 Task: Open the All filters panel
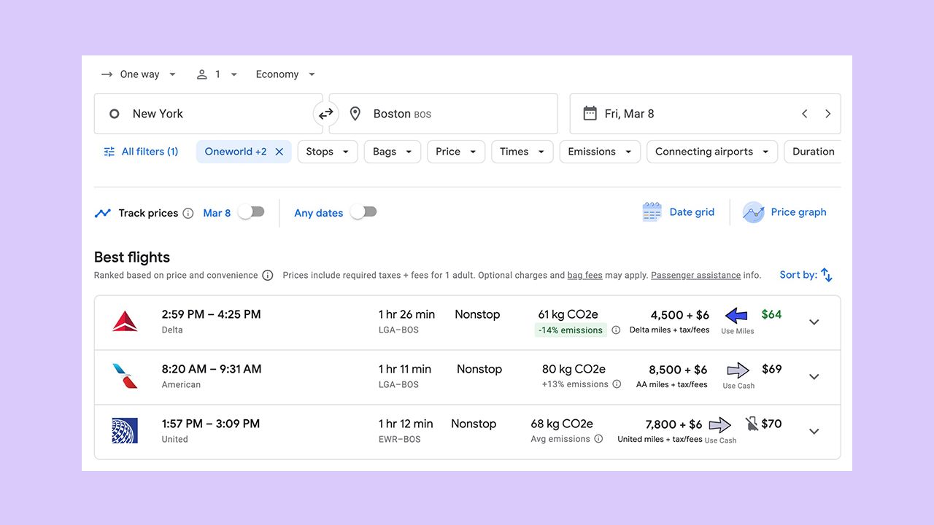coord(141,151)
